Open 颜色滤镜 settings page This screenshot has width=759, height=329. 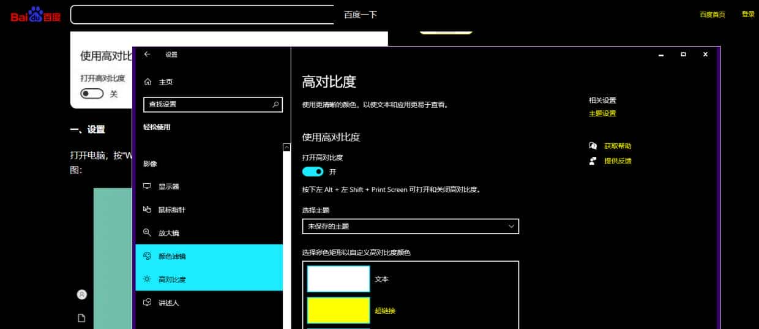click(209, 256)
